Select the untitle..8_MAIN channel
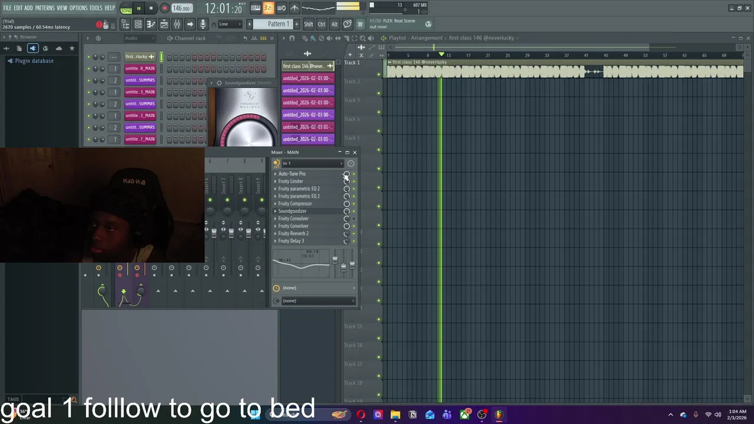754x424 pixels. click(140, 68)
